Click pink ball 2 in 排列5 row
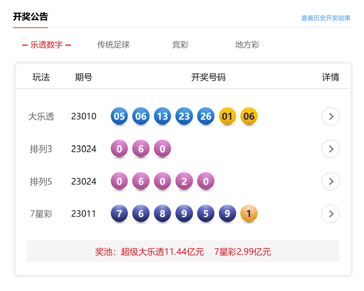Image resolution: width=364 pixels, height=291 pixels. 184,181
